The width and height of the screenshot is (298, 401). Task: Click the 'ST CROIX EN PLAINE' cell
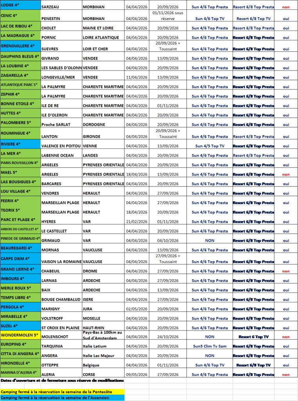(61, 327)
